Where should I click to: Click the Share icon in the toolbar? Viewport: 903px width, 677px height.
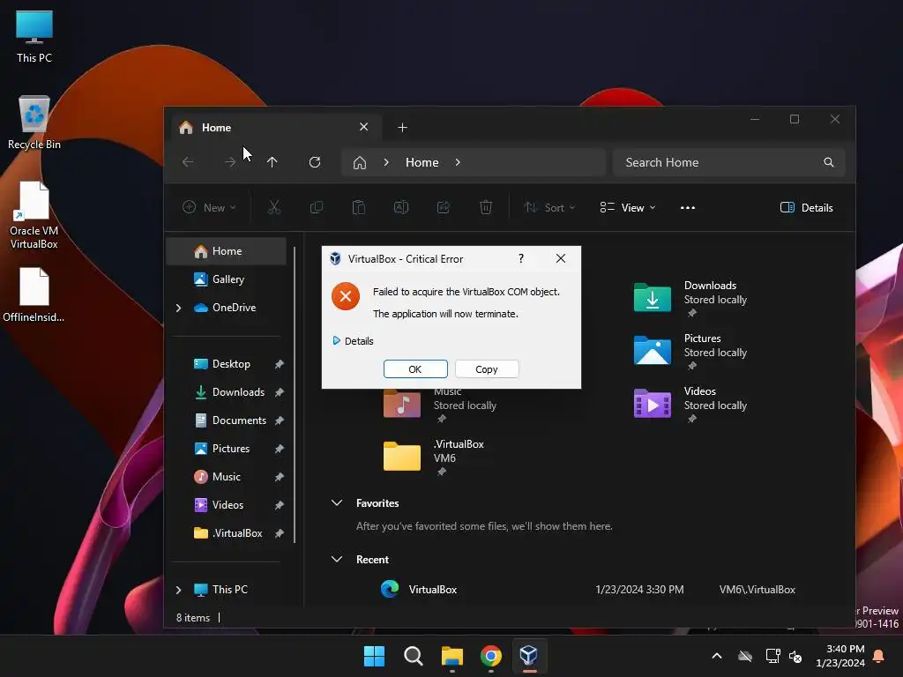444,207
